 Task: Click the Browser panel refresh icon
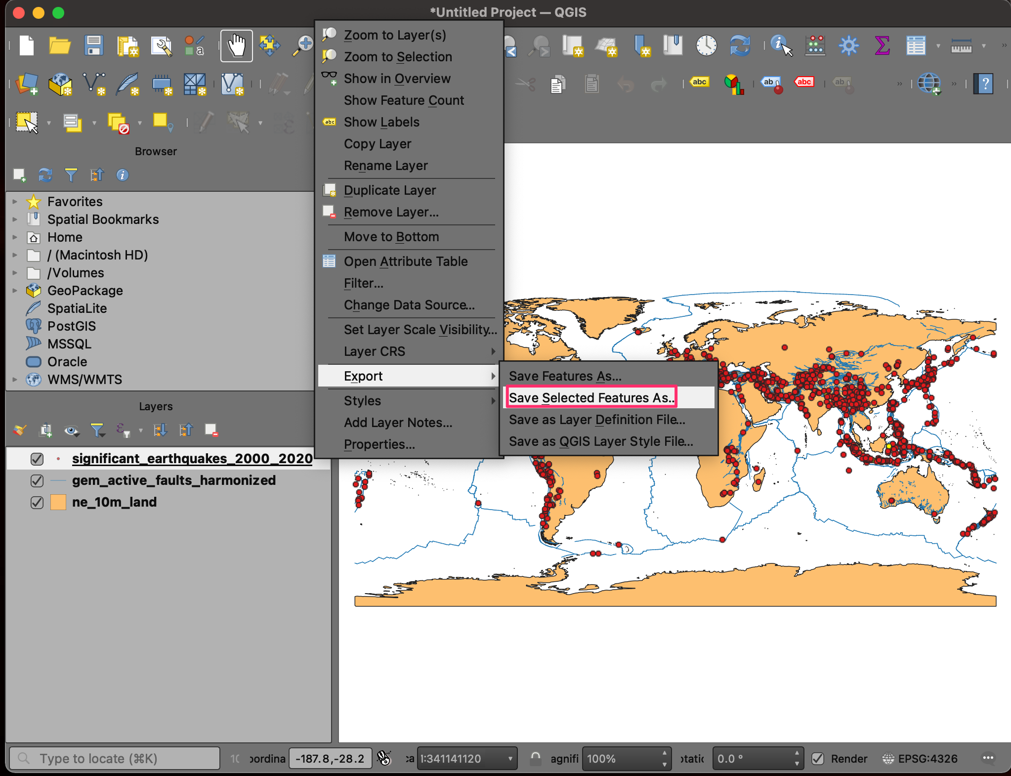pos(45,175)
